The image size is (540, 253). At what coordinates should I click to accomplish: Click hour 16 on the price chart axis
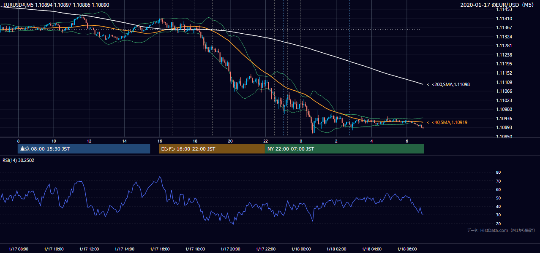pos(160,141)
